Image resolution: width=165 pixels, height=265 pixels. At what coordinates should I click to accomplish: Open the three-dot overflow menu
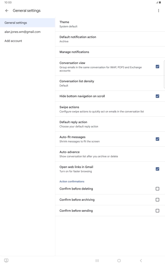coord(158,11)
